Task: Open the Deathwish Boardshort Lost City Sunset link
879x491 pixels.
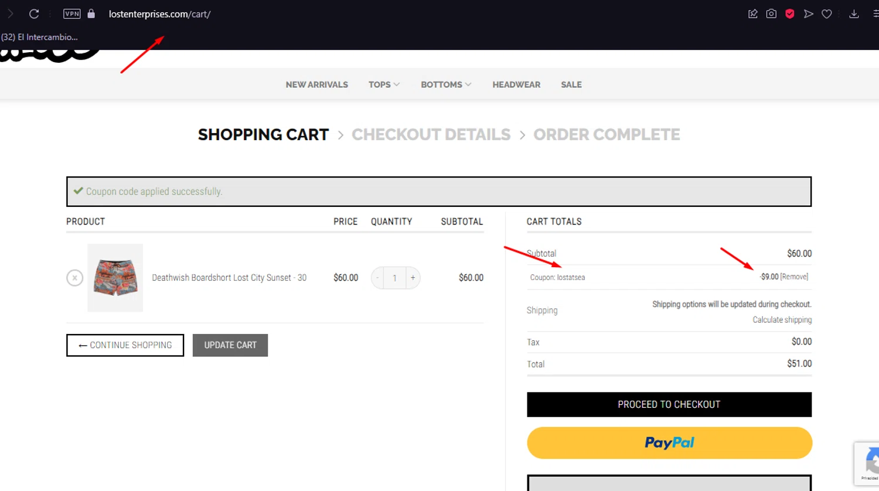Action: click(229, 278)
